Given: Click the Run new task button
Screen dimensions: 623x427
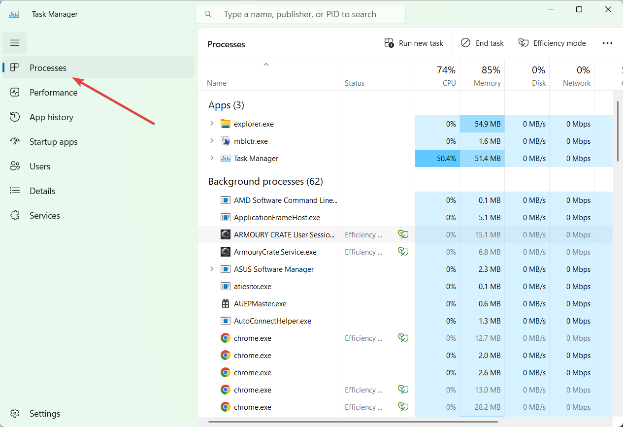Looking at the screenshot, I should pyautogui.click(x=413, y=43).
